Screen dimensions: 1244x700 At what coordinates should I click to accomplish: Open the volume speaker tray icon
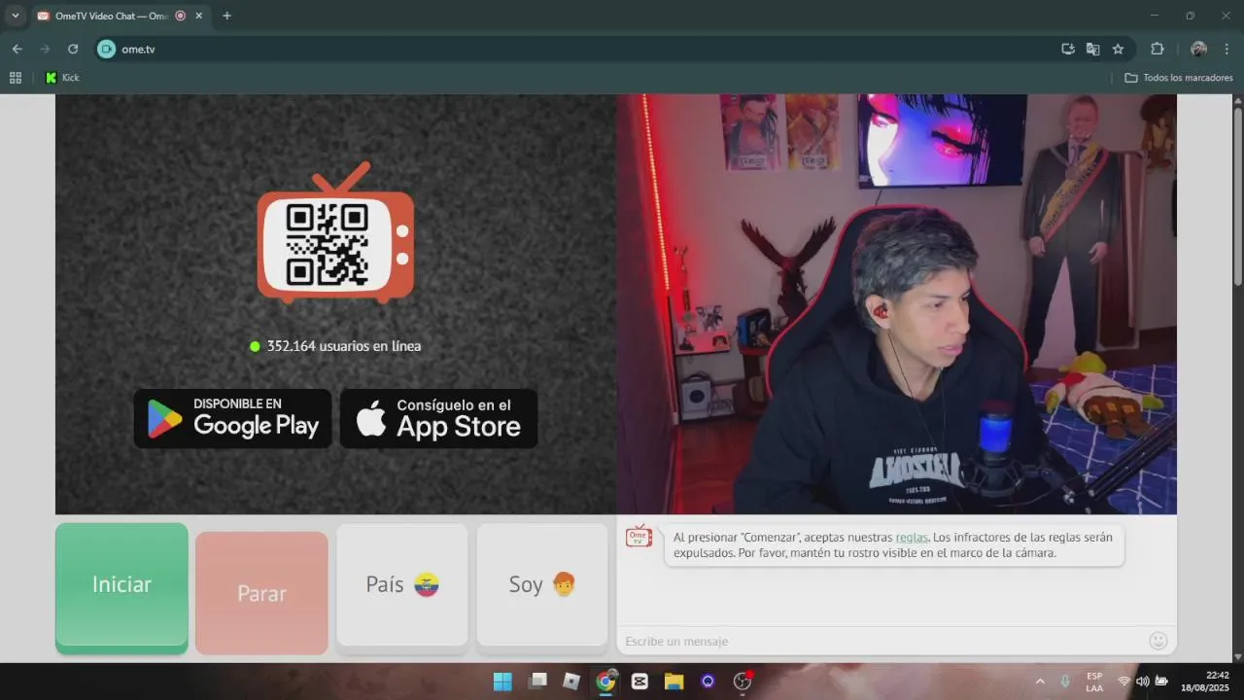pos(1142,682)
